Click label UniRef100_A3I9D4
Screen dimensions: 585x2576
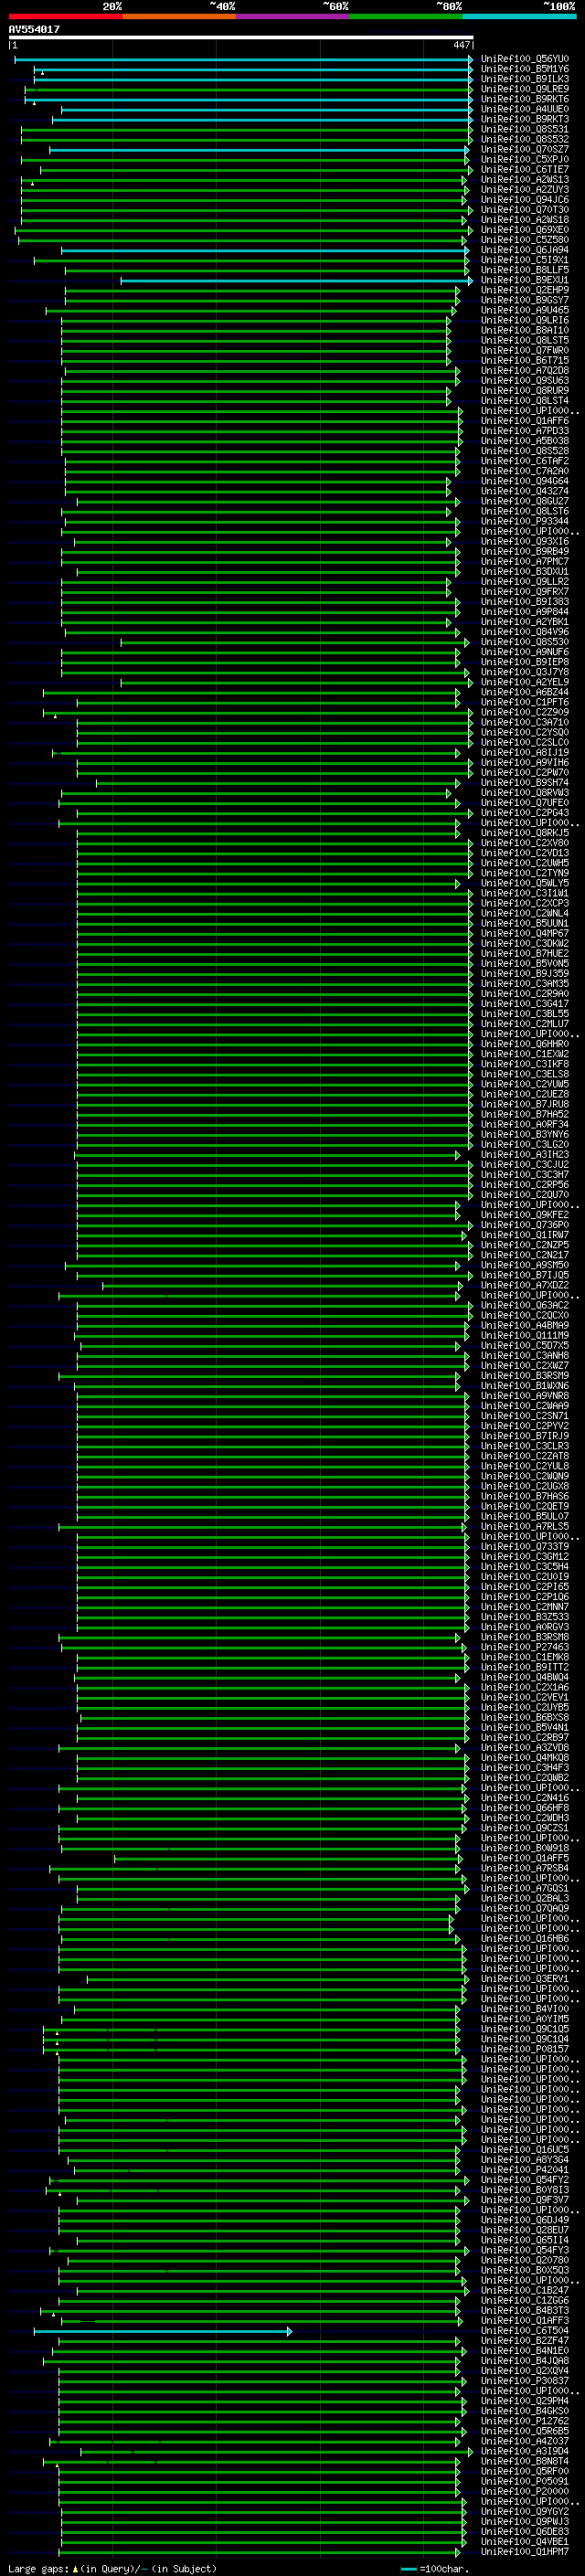click(x=525, y=2451)
